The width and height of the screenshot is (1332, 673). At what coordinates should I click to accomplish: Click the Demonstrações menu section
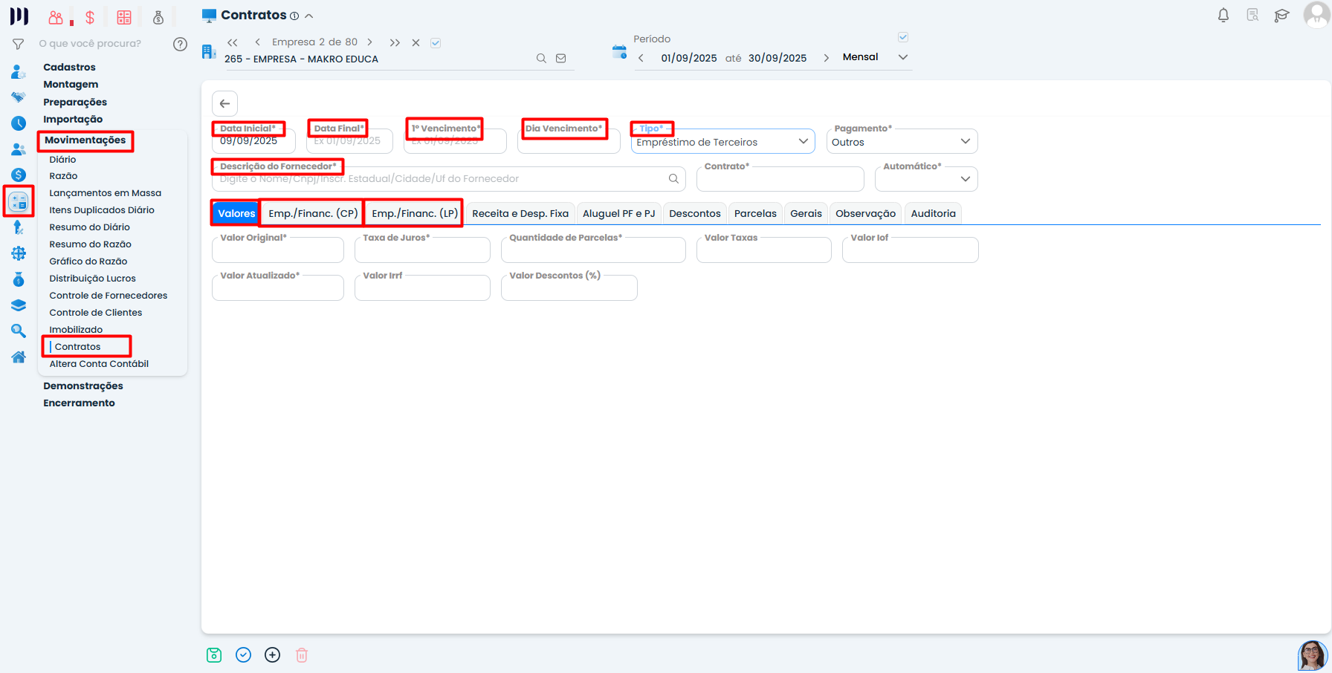[x=83, y=386]
